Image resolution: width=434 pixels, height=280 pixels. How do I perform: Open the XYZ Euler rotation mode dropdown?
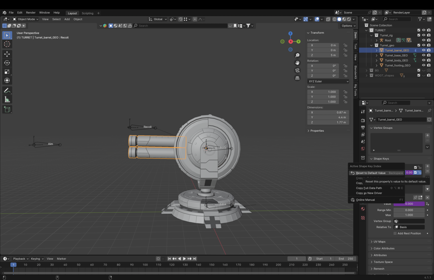coord(328,81)
